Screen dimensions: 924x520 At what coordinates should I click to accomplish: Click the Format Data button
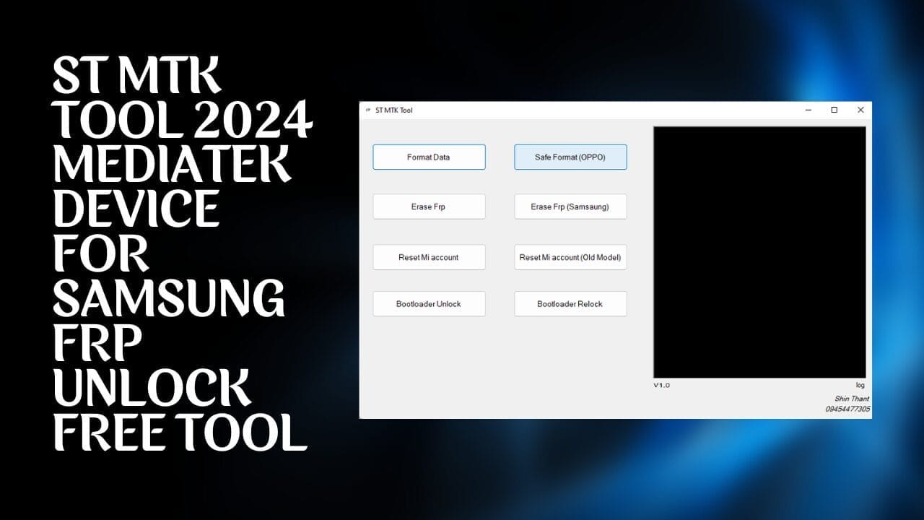pyautogui.click(x=429, y=157)
